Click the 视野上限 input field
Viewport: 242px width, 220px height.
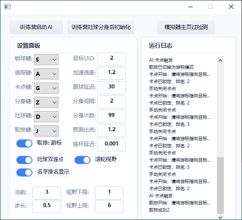[109, 206]
